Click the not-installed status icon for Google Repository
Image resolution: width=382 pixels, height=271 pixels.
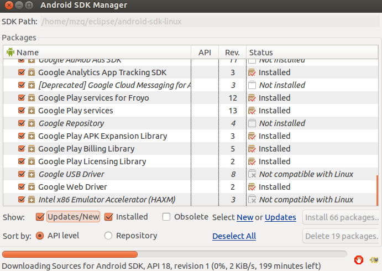pyautogui.click(x=252, y=123)
